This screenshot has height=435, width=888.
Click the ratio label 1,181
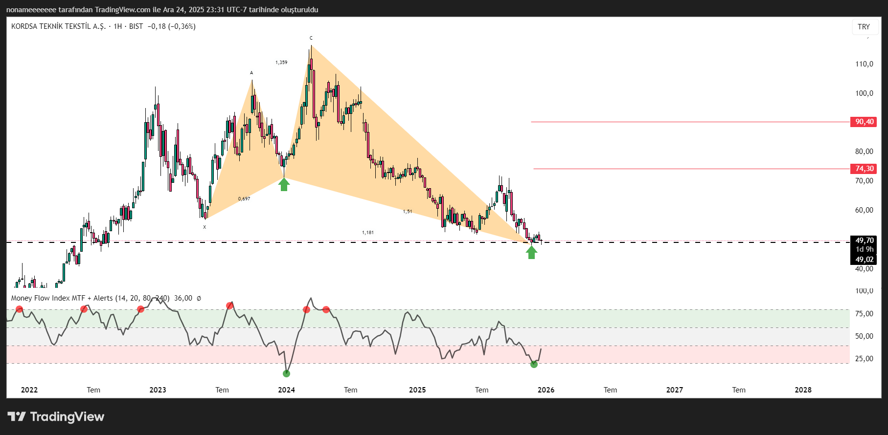[x=368, y=233]
